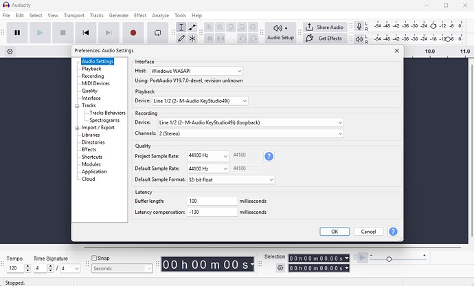Adjust the recording level slider knob
The width and height of the screenshot is (474, 286).
(433, 26)
